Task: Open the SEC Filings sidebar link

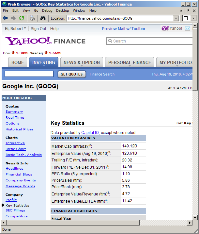Action: coord(15,210)
